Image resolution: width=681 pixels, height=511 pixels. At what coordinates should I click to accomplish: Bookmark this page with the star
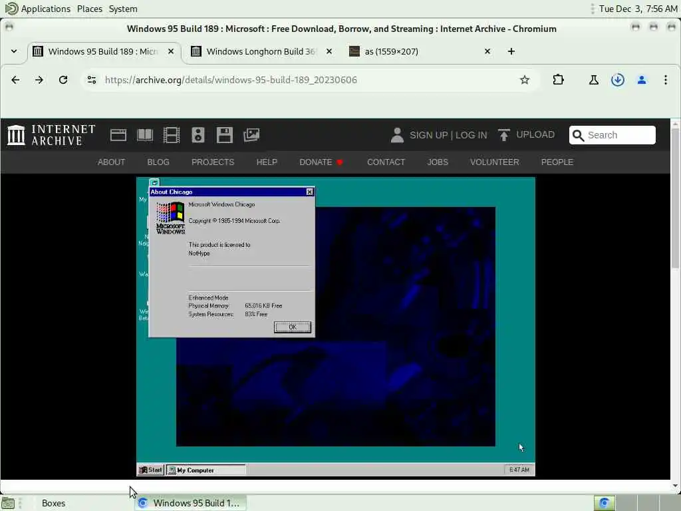coord(525,80)
